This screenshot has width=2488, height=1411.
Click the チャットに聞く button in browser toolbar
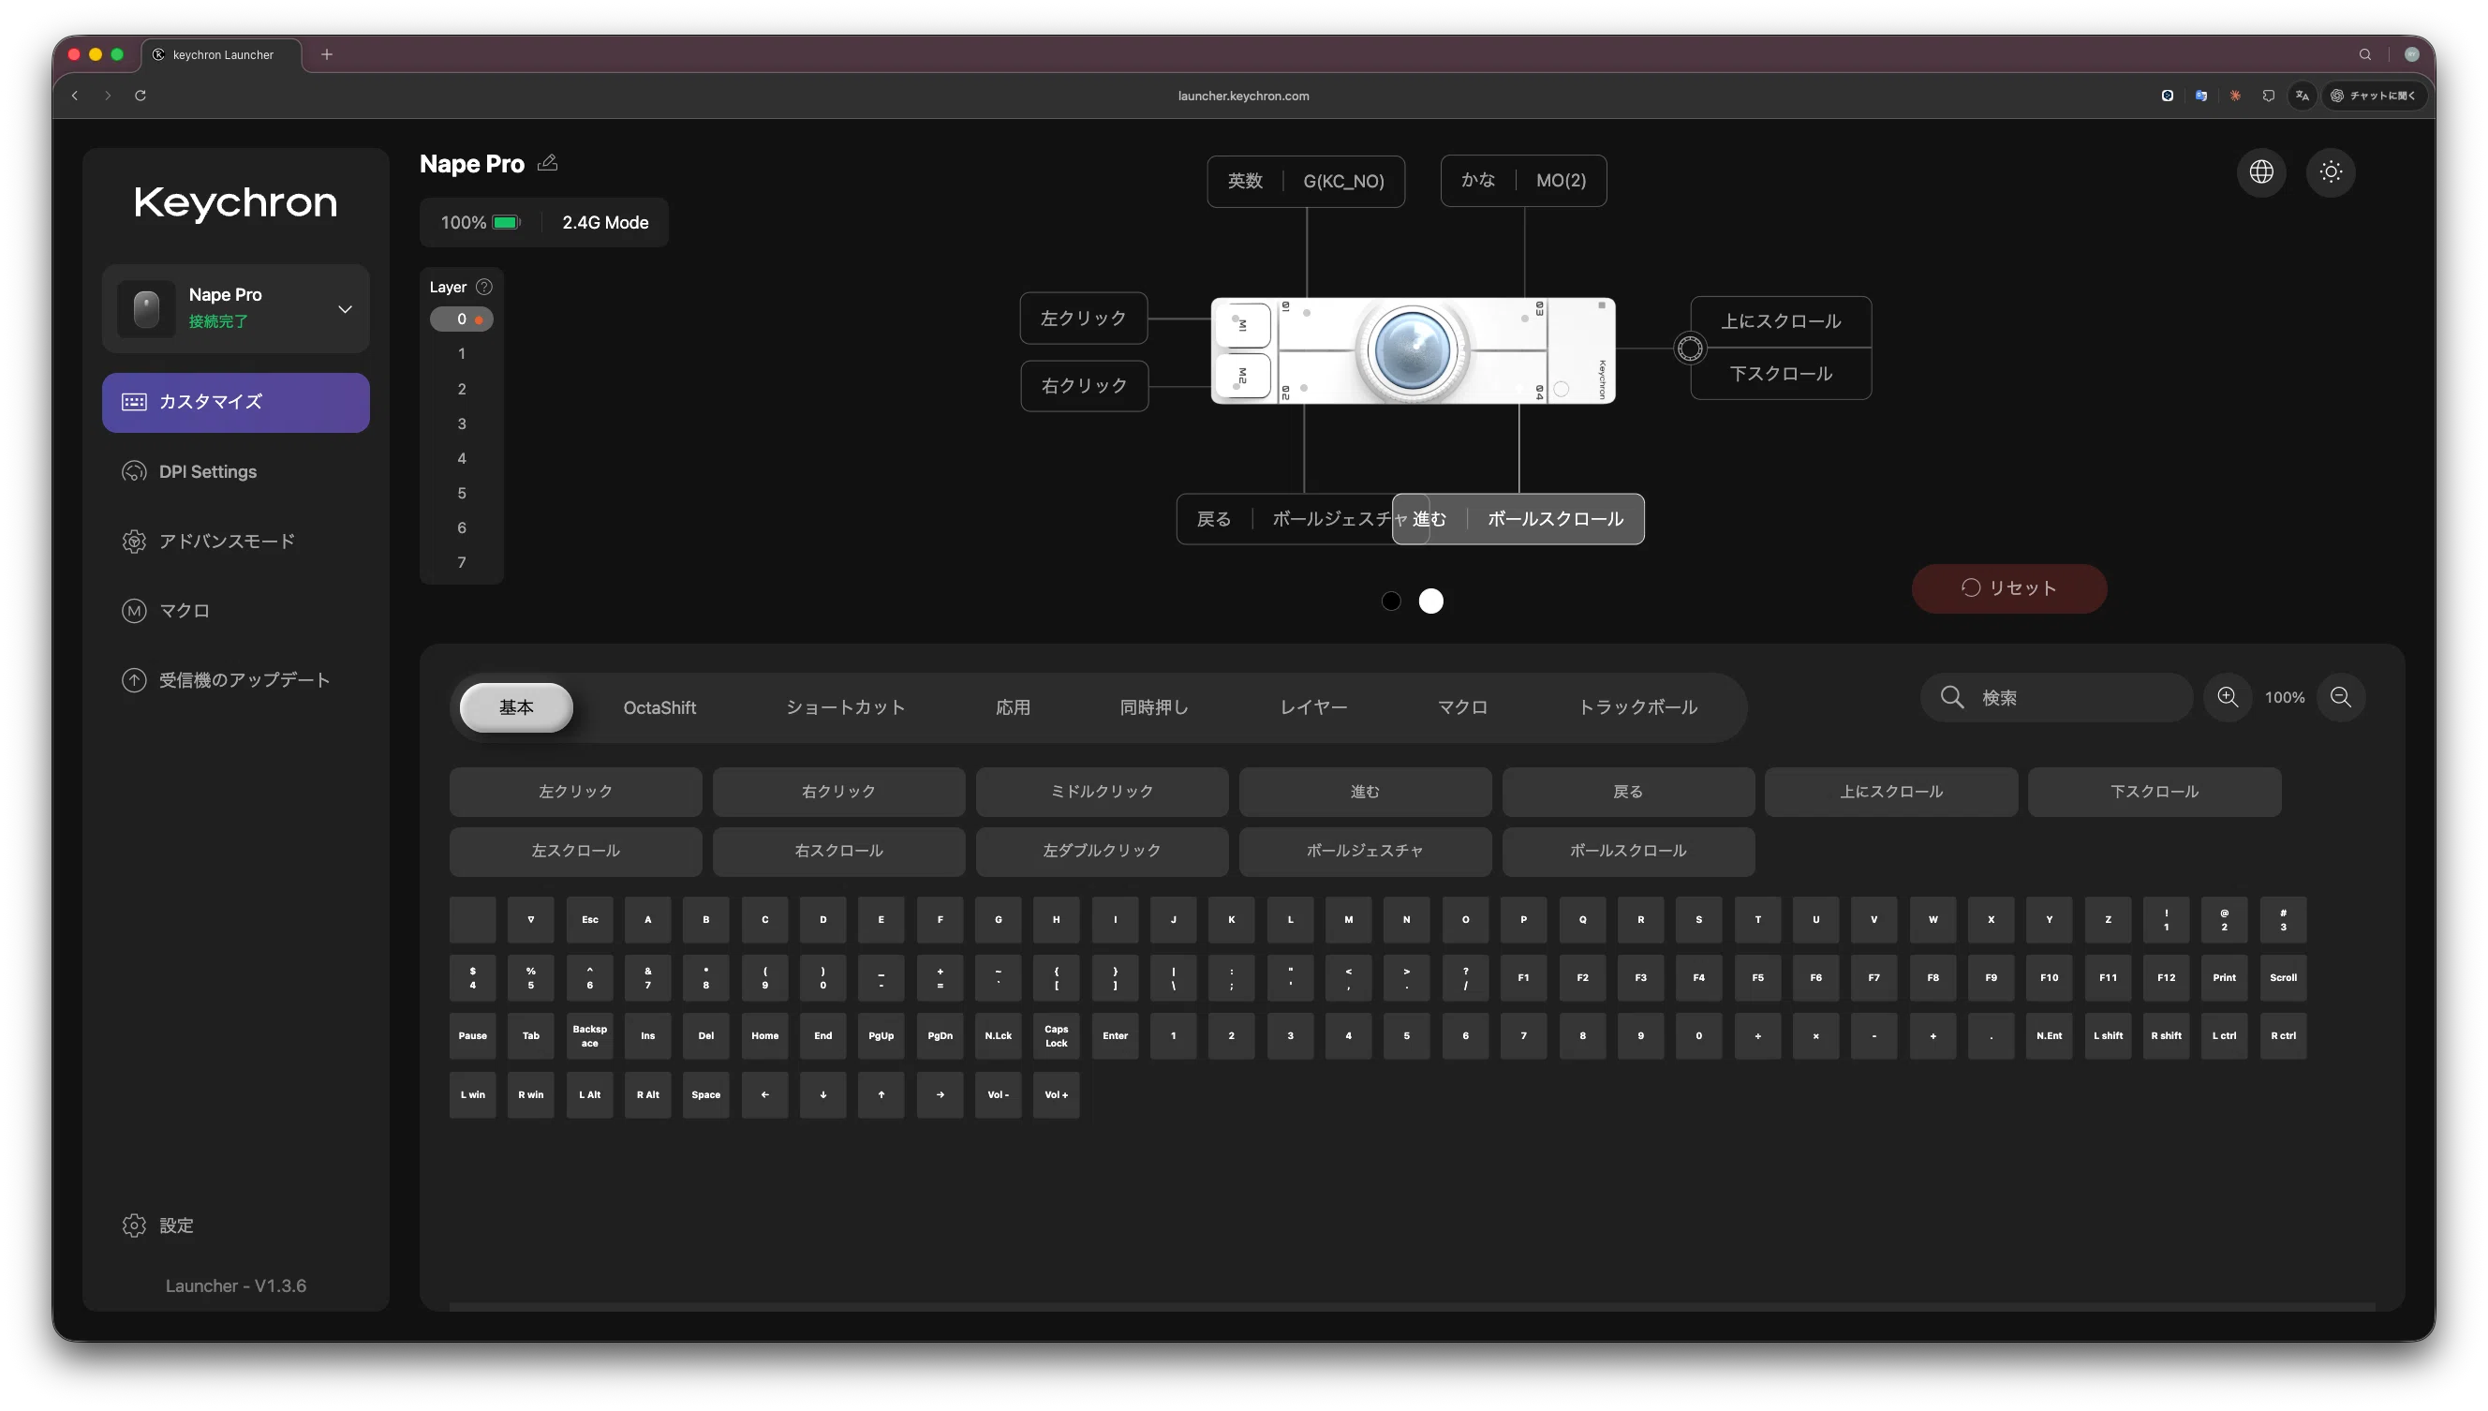tap(2373, 95)
